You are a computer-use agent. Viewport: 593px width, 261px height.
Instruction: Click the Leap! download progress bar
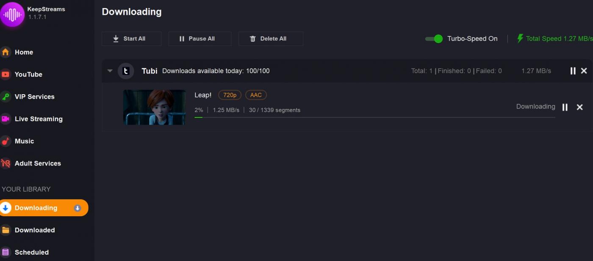coord(374,117)
